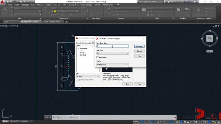Image resolution: width=221 pixels, height=124 pixels.
Task: Toggle polar tracking in status bar
Action: click(158, 122)
